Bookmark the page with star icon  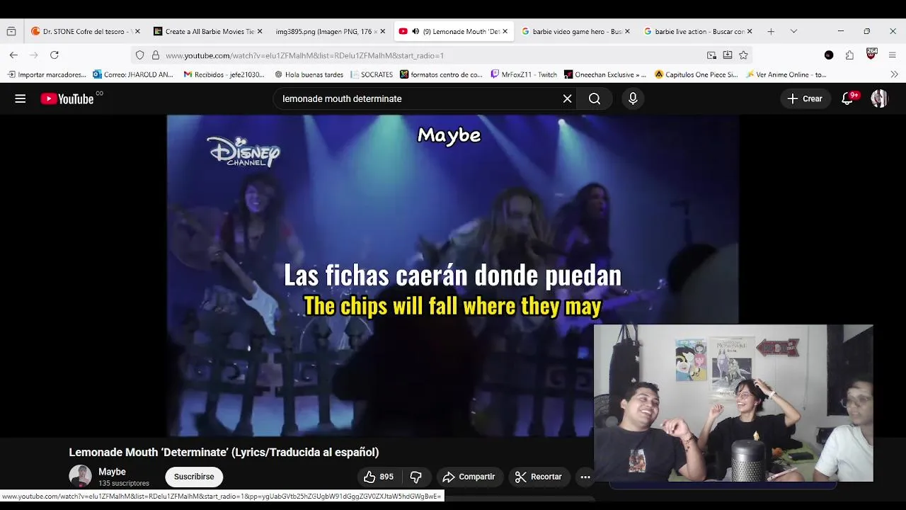[743, 55]
